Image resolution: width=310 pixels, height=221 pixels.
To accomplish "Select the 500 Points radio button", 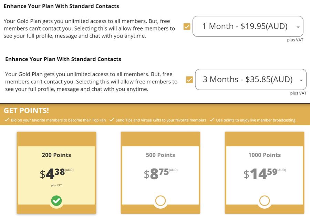I will pos(160,200).
